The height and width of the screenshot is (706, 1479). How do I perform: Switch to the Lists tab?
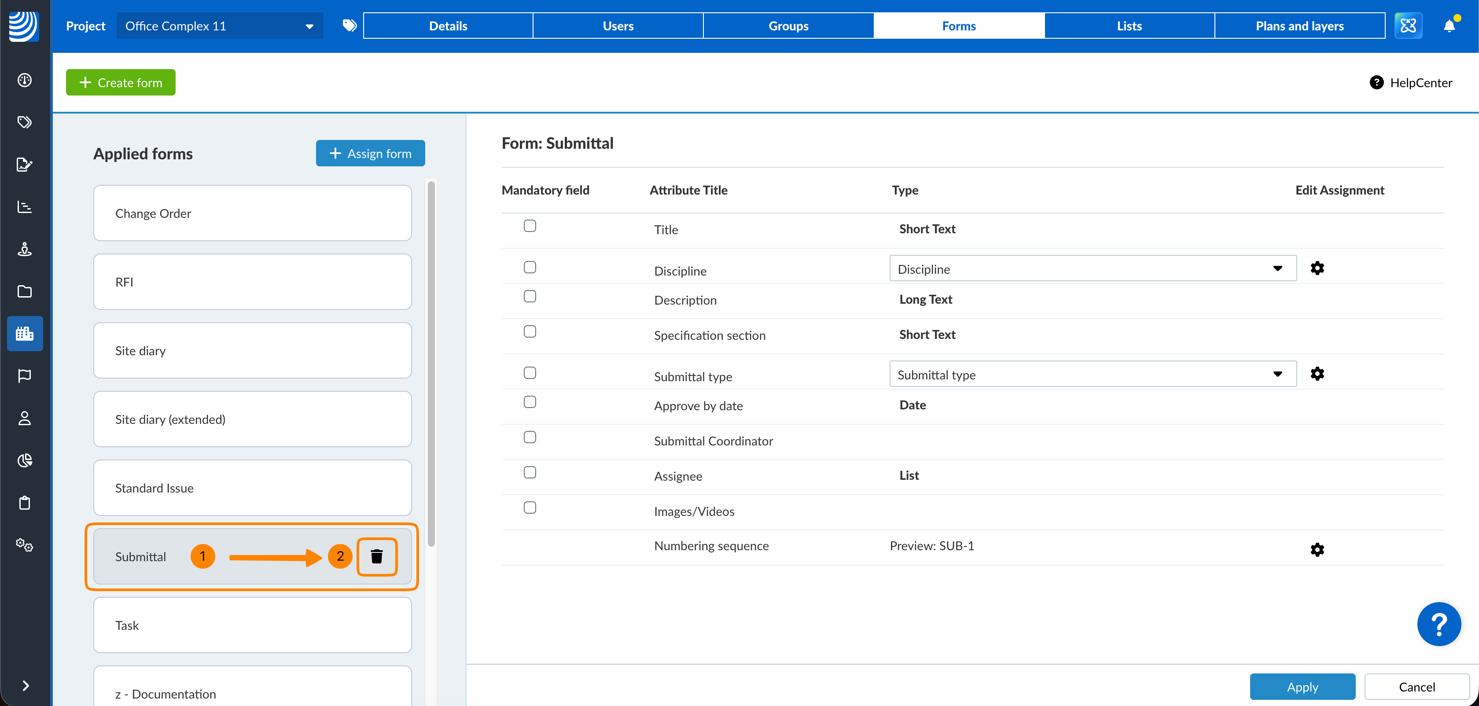click(x=1129, y=26)
